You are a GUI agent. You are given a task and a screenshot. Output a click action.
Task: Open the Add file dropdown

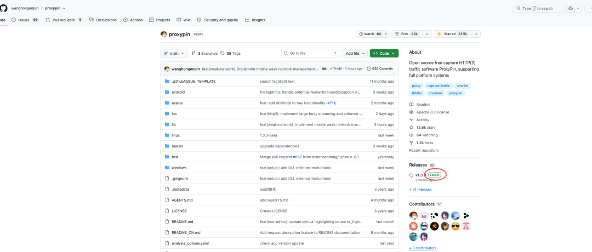pyautogui.click(x=355, y=54)
